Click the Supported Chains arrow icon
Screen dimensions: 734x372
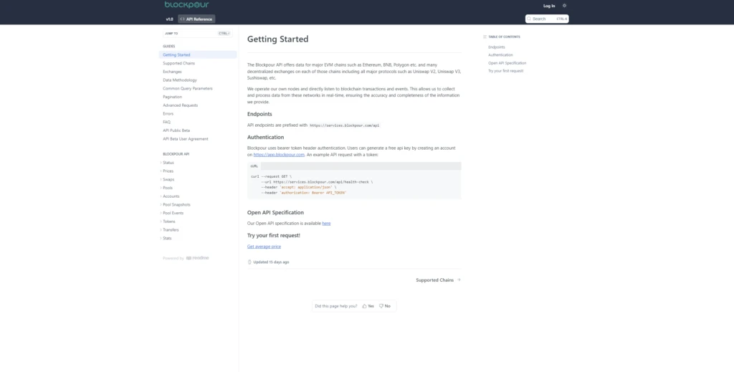(x=459, y=280)
